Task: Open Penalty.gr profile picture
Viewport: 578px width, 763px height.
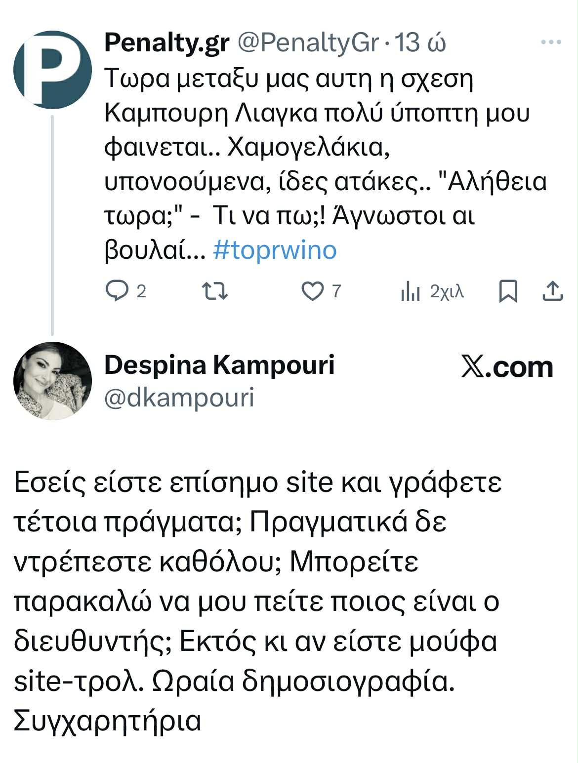Action: (52, 69)
